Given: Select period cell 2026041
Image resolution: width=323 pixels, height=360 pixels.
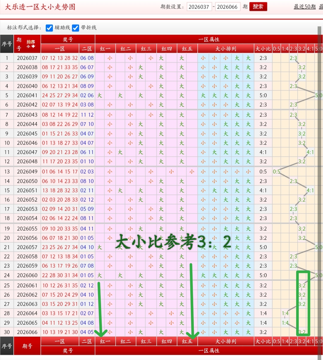Looking at the screenshot, I should click(x=27, y=95).
